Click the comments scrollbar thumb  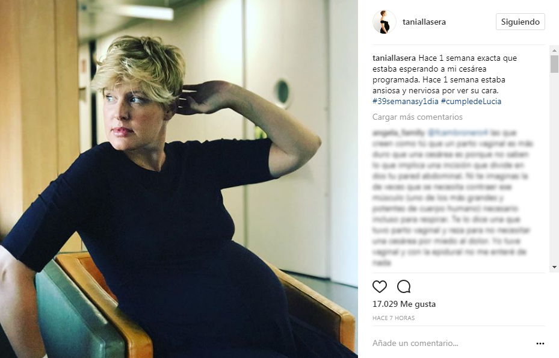554,64
